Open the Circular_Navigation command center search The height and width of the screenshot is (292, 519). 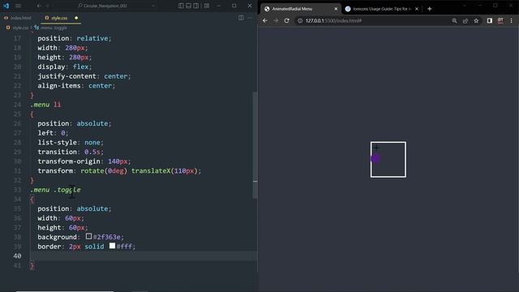[117, 6]
